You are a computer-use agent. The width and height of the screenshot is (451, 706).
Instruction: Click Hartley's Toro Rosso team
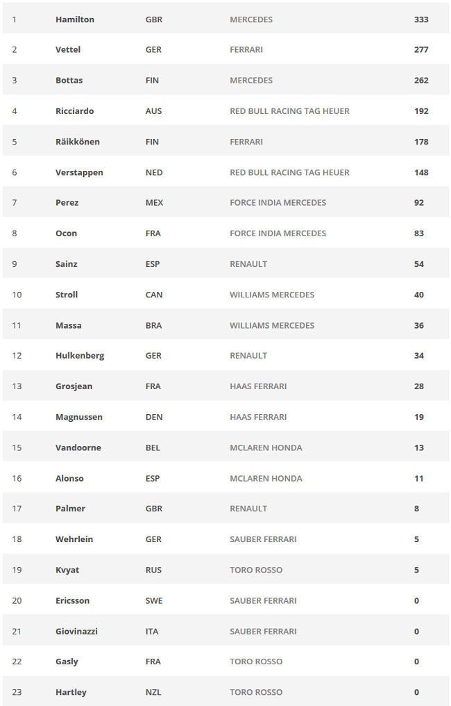click(256, 692)
